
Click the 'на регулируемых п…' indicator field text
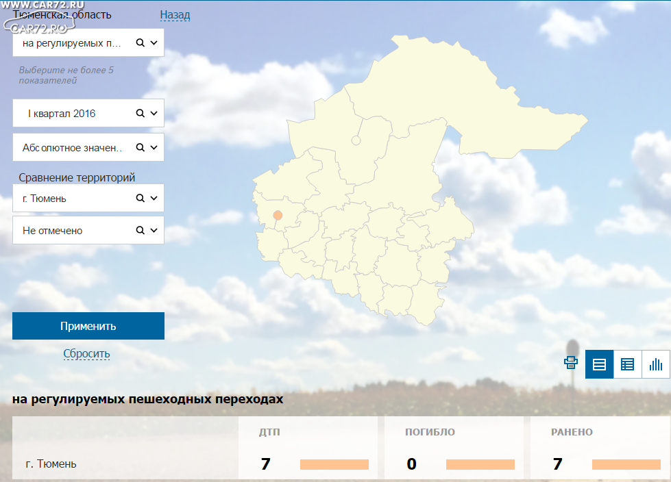[72, 43]
